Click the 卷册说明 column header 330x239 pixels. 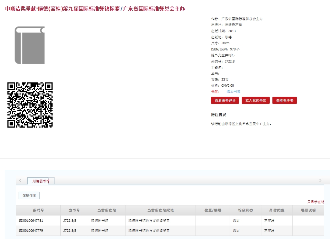pyautogui.click(x=308, y=210)
